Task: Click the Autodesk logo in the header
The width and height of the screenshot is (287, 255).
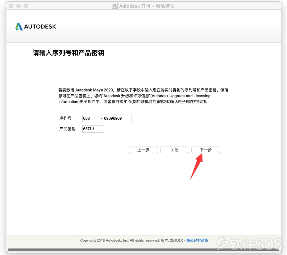Action: [x=36, y=27]
